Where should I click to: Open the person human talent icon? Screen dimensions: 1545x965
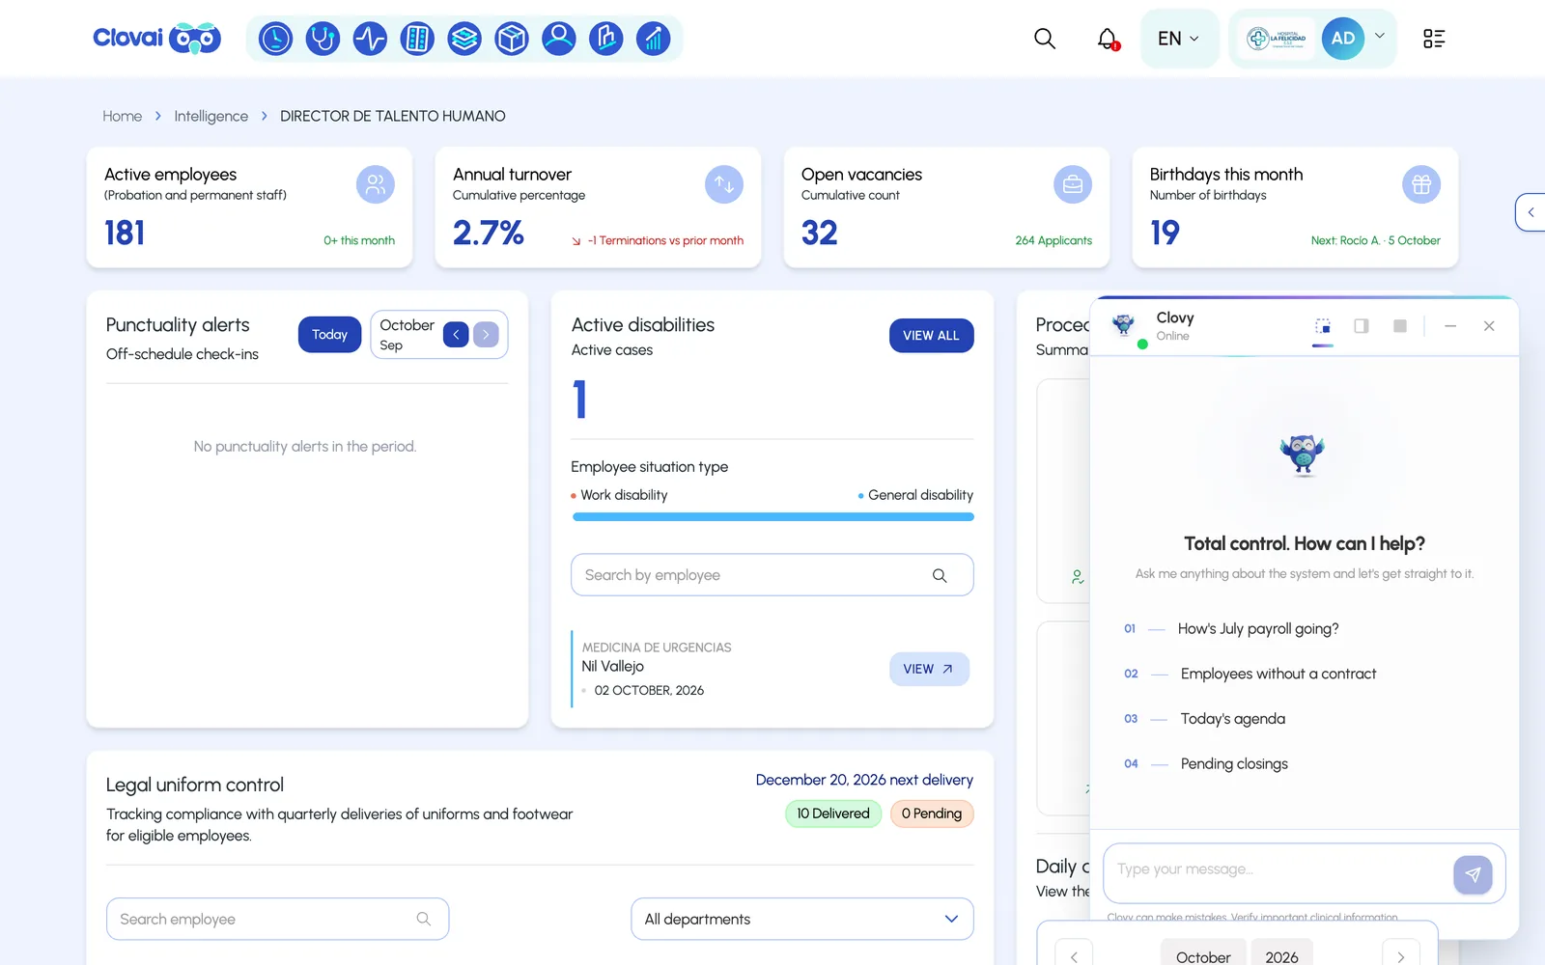pyautogui.click(x=559, y=39)
